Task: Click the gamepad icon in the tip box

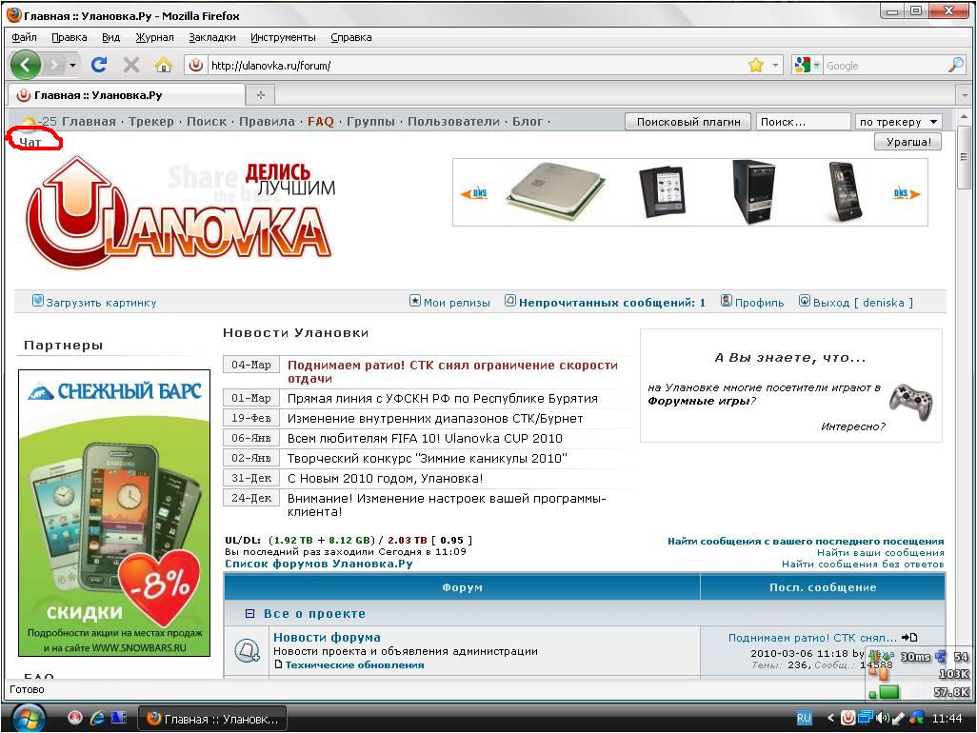Action: (x=910, y=402)
